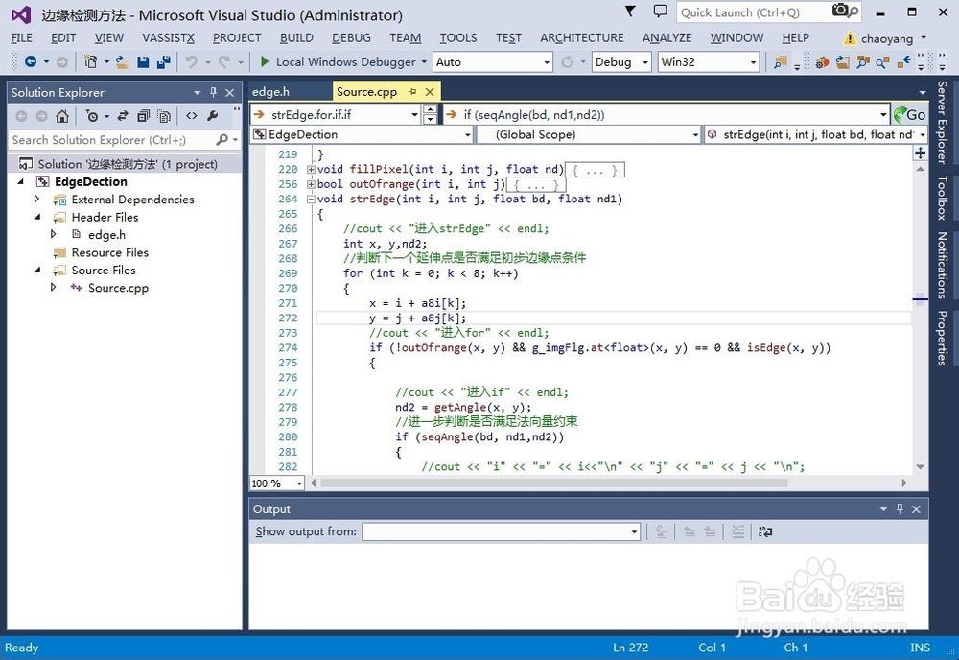Click the search magnifier in Solution Explorer

point(222,140)
